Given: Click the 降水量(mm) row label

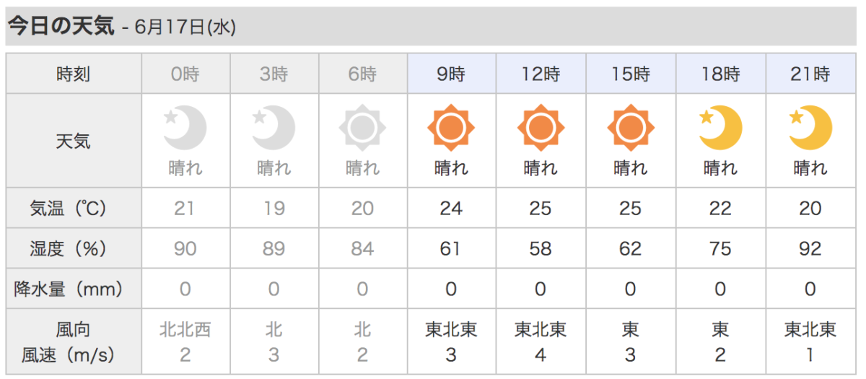Looking at the screenshot, I should click(74, 289).
